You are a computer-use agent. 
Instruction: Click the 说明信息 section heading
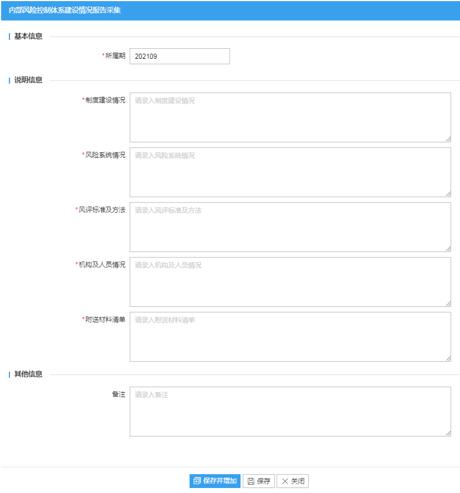coord(28,80)
